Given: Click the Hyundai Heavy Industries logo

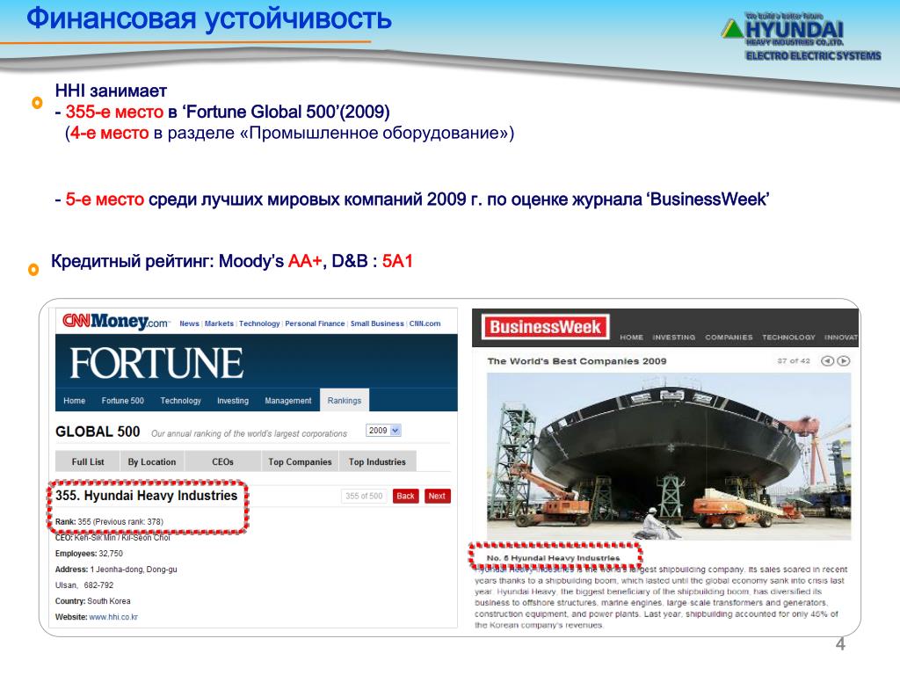Looking at the screenshot, I should (802, 36).
